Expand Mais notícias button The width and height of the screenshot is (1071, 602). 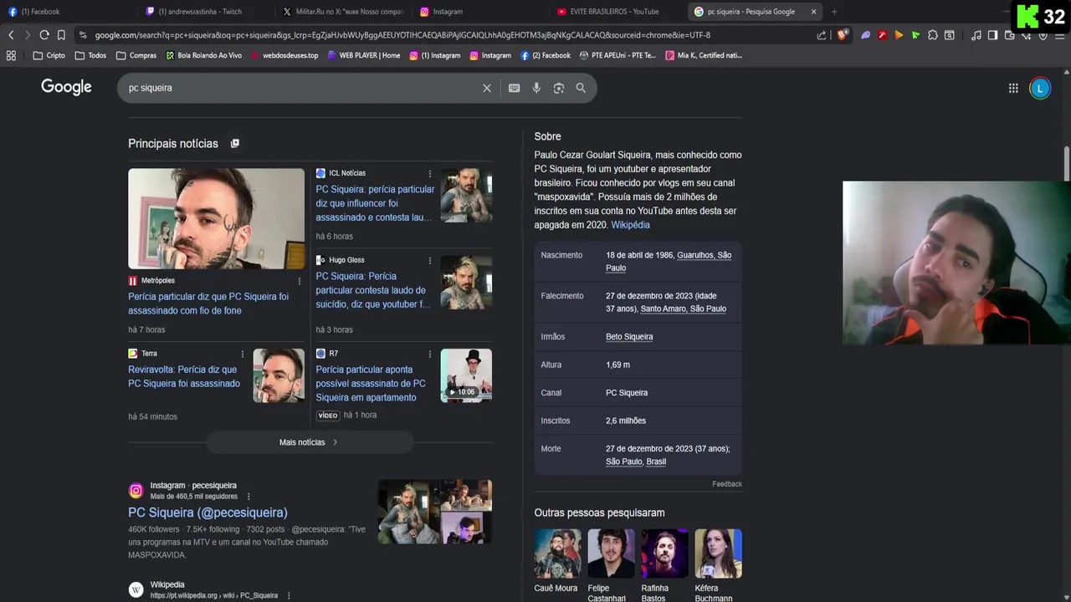click(x=310, y=442)
